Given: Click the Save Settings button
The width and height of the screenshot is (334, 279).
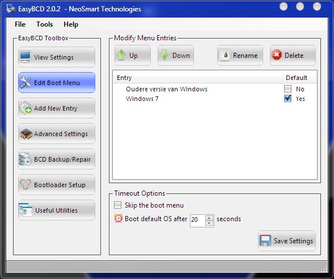Looking at the screenshot, I should click(x=287, y=241).
